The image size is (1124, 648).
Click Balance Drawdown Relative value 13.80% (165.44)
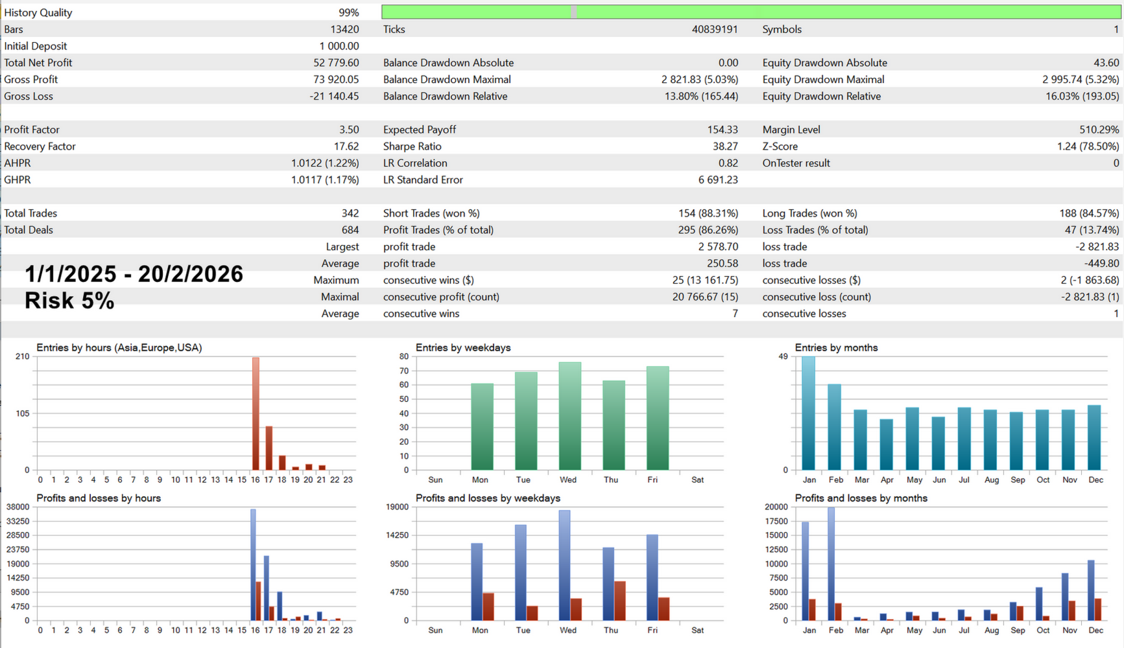[x=701, y=97]
